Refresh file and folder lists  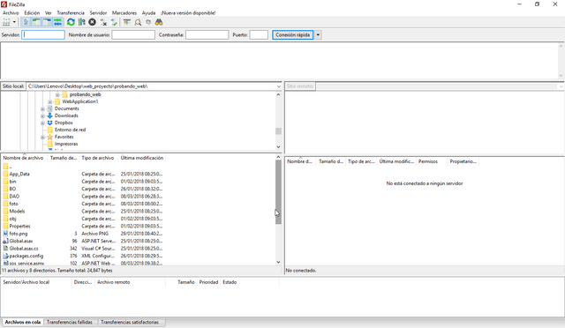(71, 22)
